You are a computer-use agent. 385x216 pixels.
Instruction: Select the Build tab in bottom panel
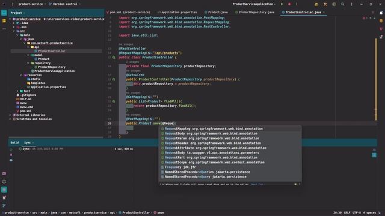(x=14, y=143)
